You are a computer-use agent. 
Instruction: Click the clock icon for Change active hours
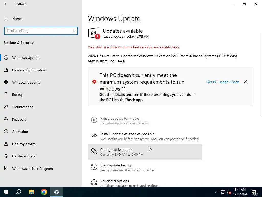(x=94, y=151)
